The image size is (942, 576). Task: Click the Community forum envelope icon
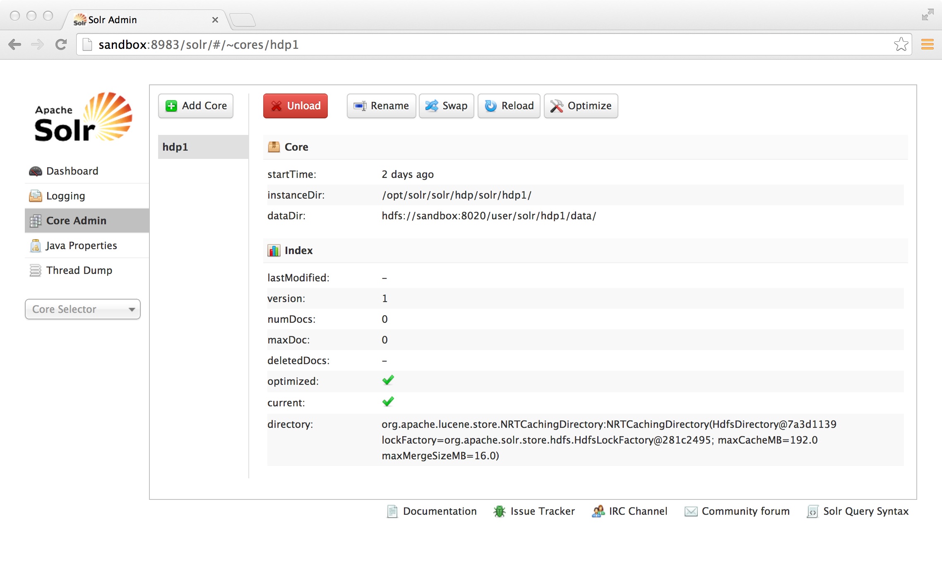691,511
